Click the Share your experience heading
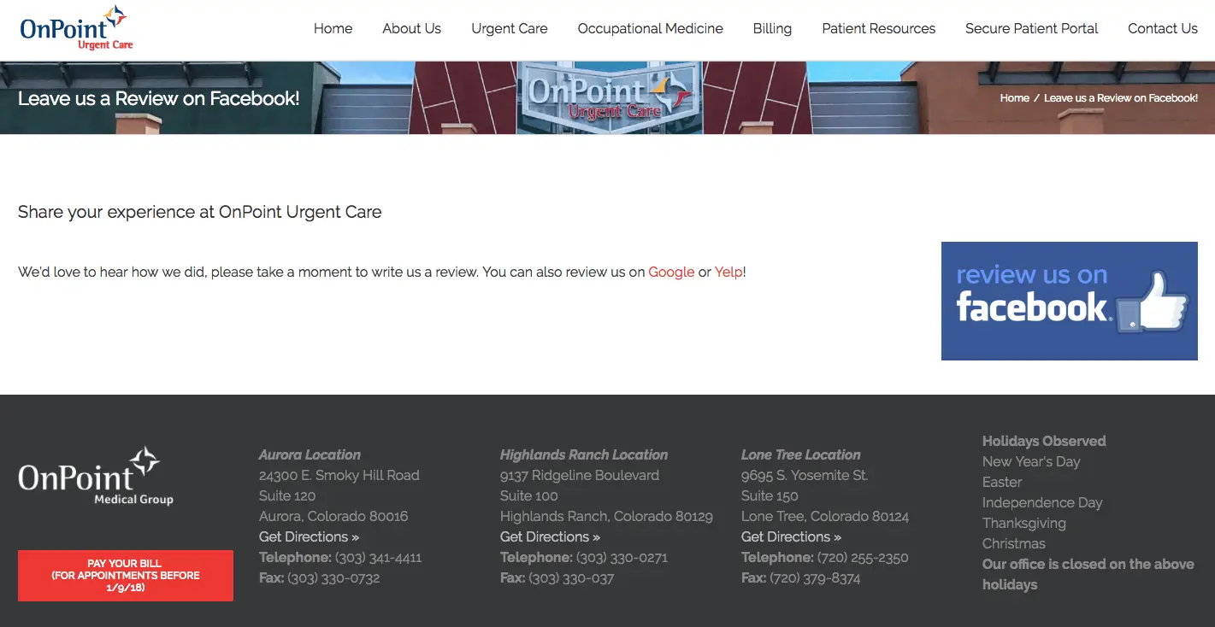The width and height of the screenshot is (1215, 627). 200,212
